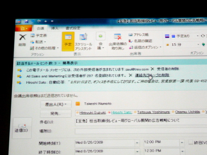Switch to the 挿入 ribbon tab

pyautogui.click(x=54, y=28)
